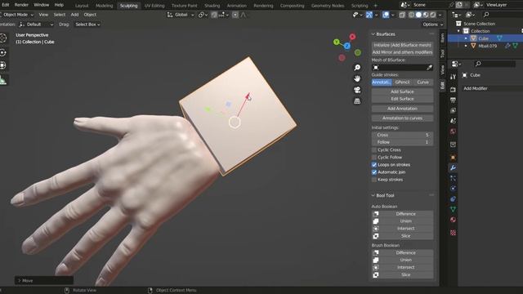Switch to solid viewport shading mode
The image size is (523, 294).
(x=418, y=15)
